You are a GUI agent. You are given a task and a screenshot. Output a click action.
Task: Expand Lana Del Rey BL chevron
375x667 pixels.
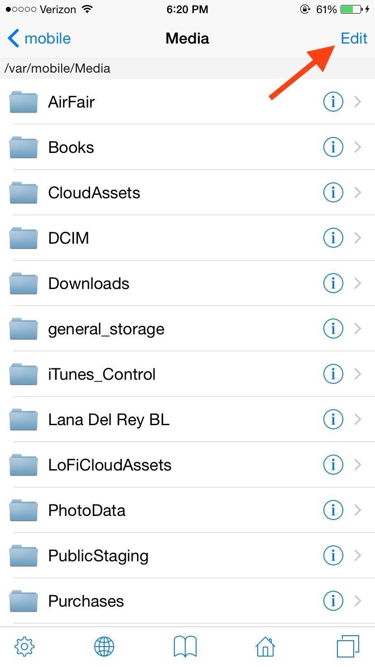358,420
